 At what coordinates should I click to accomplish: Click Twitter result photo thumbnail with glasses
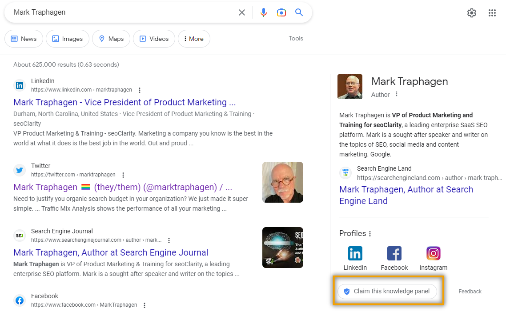(283, 182)
